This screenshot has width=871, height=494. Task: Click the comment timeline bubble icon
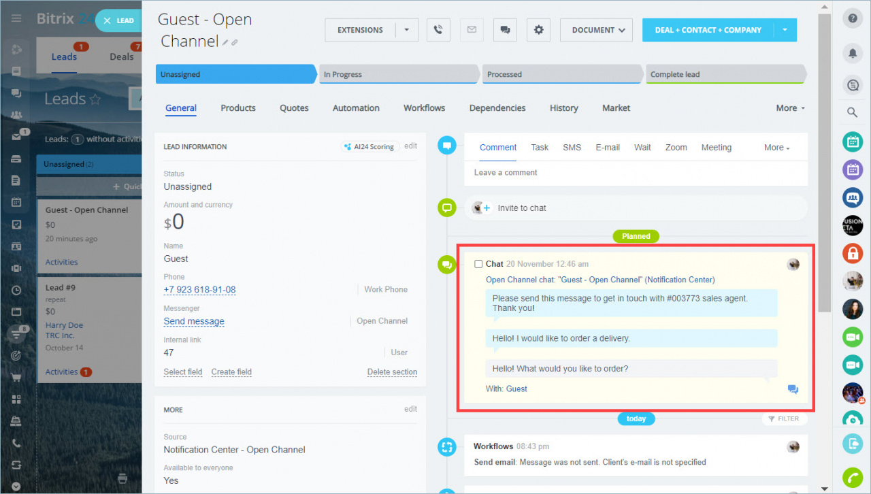tap(447, 145)
